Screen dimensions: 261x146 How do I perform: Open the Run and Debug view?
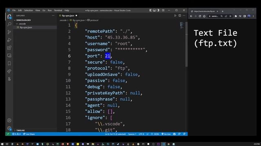tap(9, 40)
